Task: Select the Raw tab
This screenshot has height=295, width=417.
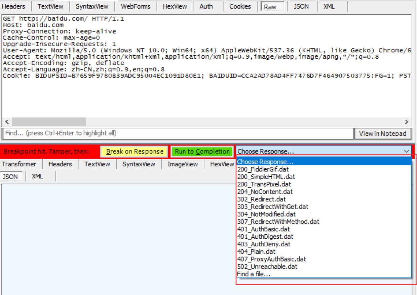Action: click(272, 7)
